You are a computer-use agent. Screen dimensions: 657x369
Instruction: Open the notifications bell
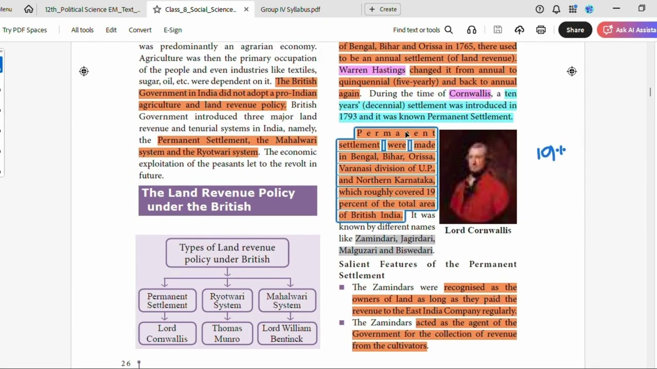(556, 9)
